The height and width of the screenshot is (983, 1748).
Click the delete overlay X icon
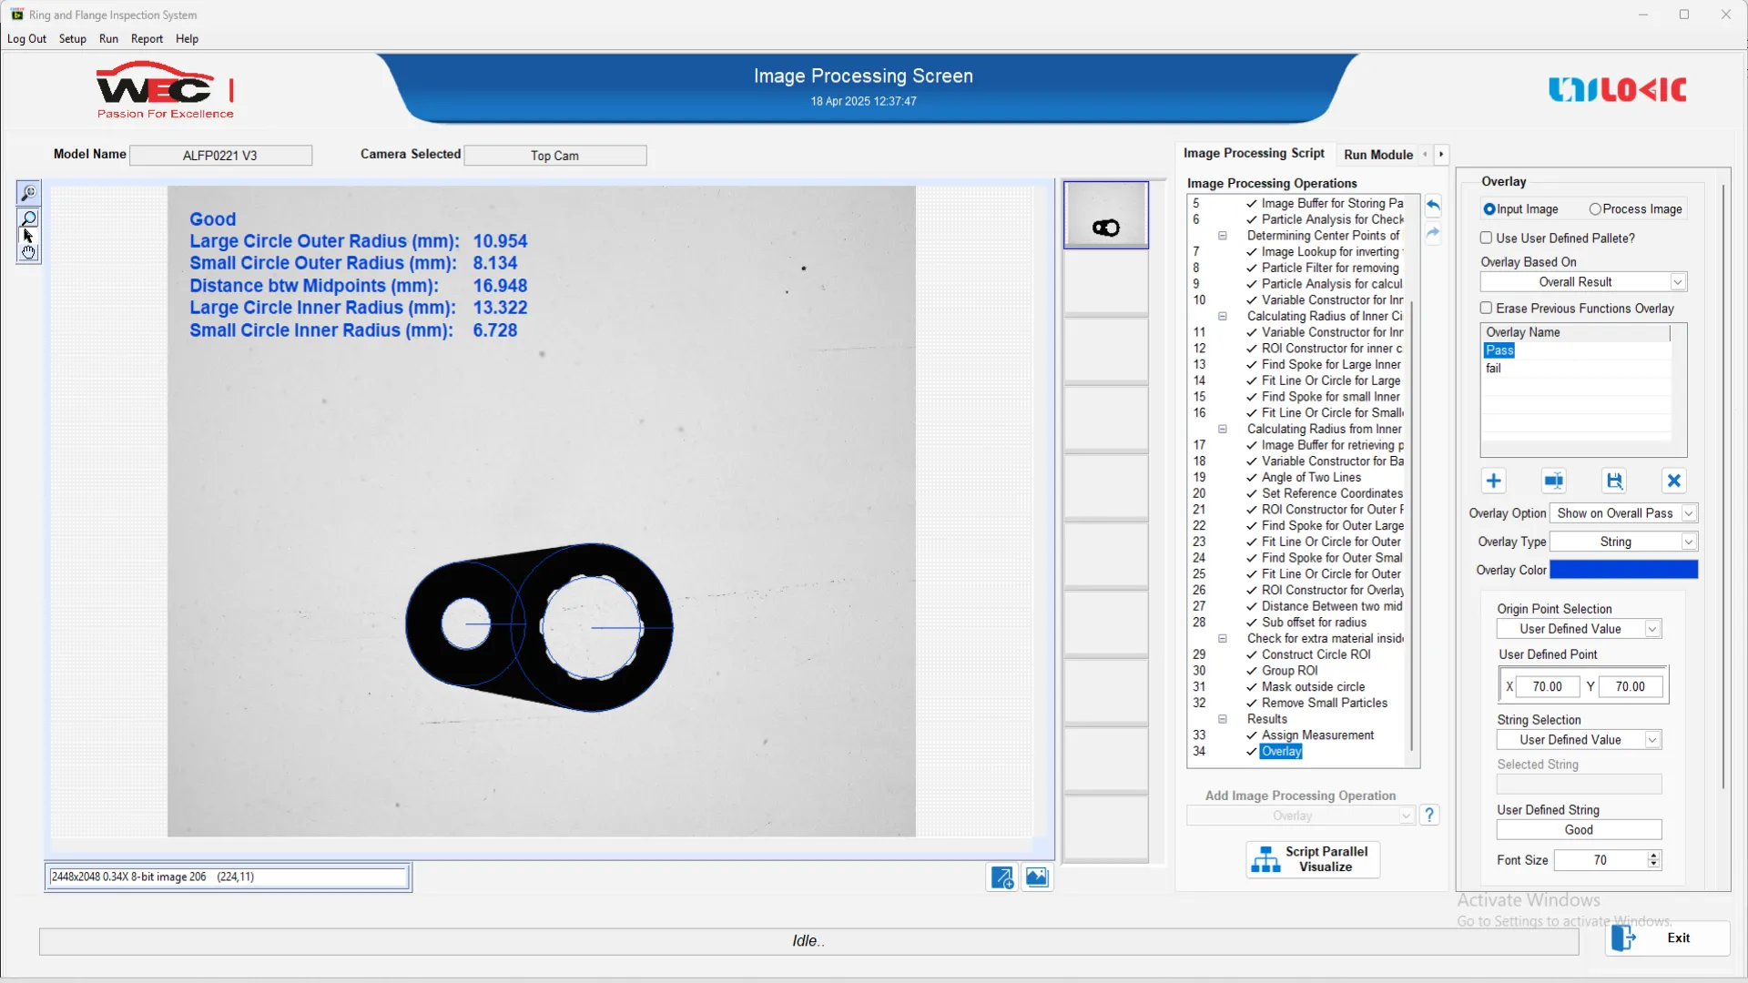1673,481
